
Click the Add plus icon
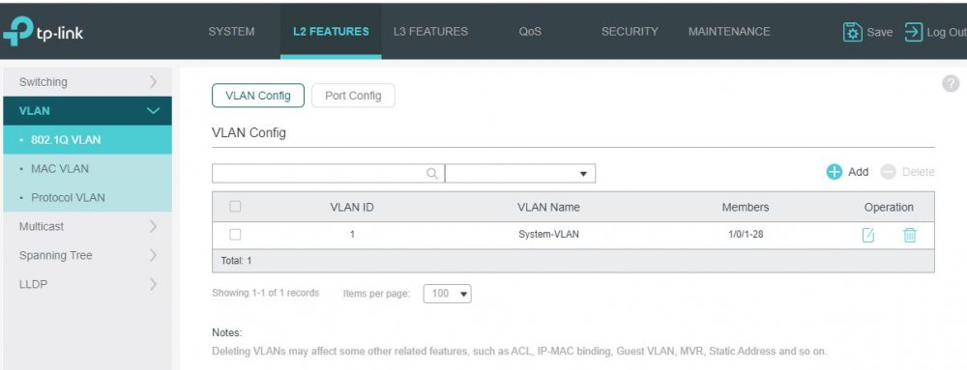click(x=835, y=172)
